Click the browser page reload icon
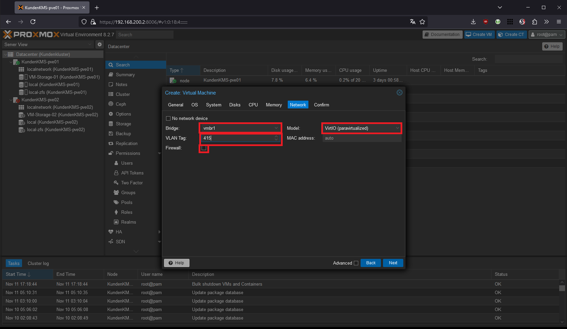Screen dimensions: 567x329 point(33,22)
